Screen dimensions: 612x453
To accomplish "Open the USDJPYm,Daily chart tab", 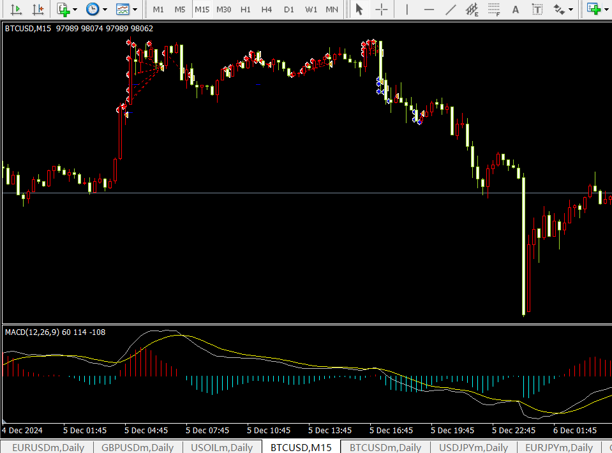I will pos(474,447).
